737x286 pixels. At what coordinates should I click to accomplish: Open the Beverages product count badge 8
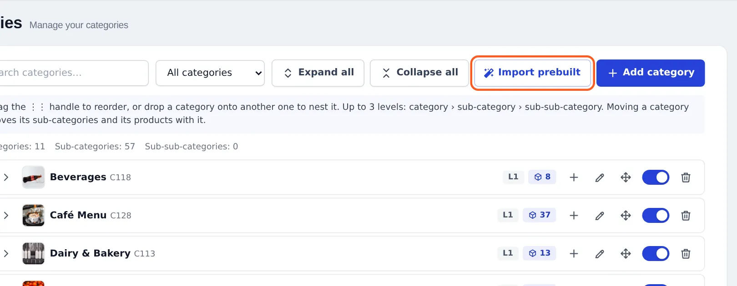[x=542, y=177]
